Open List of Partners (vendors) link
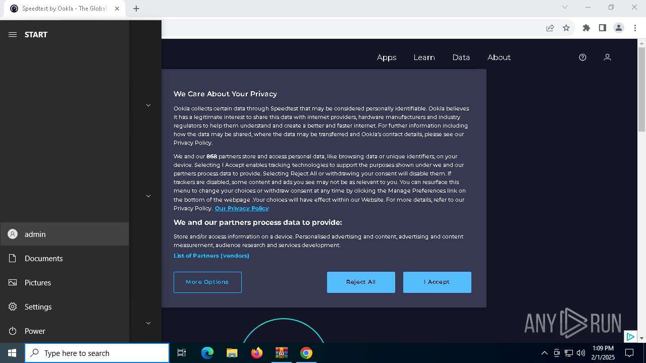Image resolution: width=646 pixels, height=363 pixels. coord(211,256)
